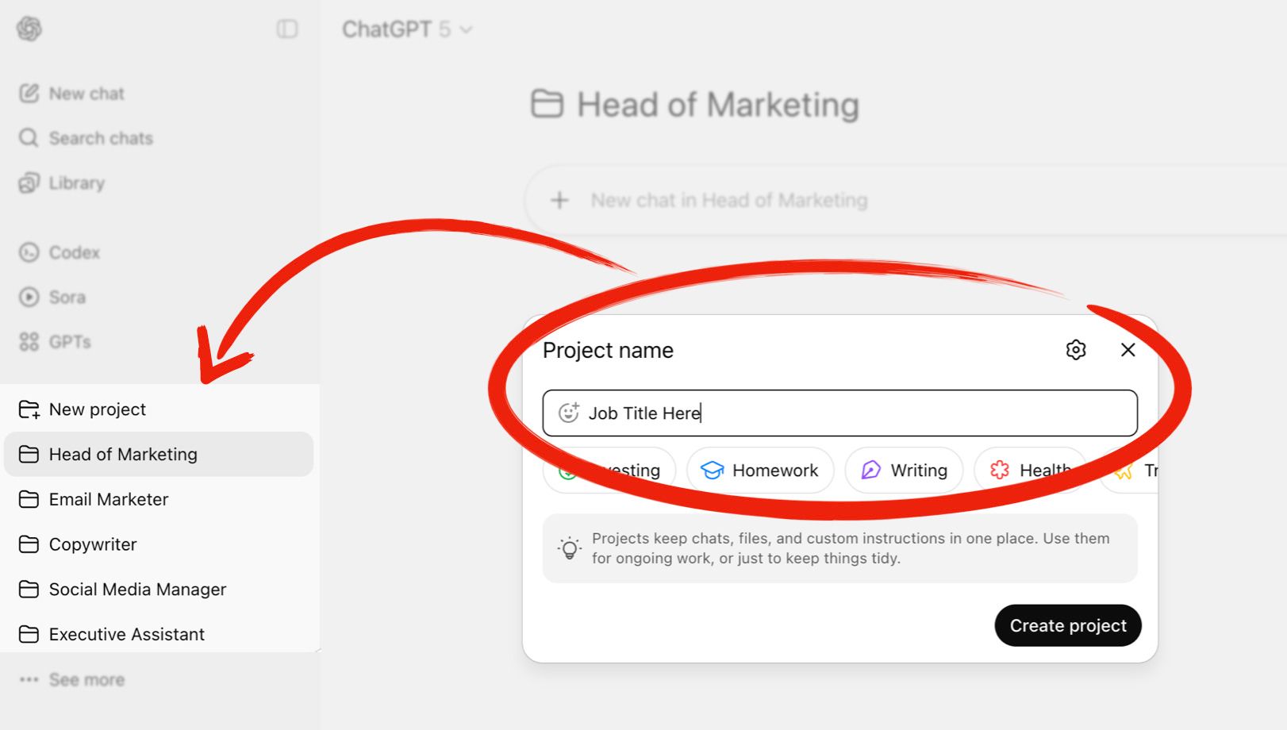Open project settings gear in dialog
Image resolution: width=1287 pixels, height=730 pixels.
click(x=1076, y=350)
